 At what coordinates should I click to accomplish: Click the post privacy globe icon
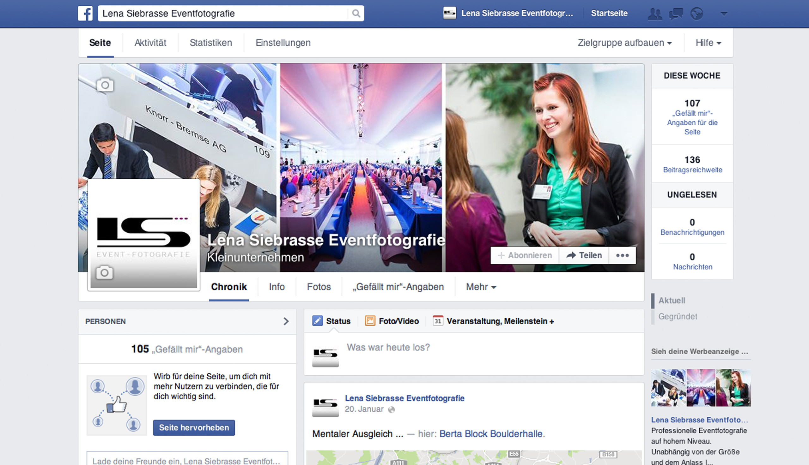pos(391,410)
